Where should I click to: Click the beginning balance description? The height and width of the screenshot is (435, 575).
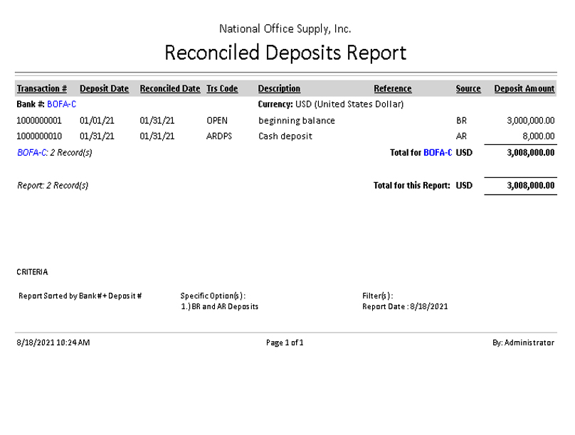click(296, 121)
